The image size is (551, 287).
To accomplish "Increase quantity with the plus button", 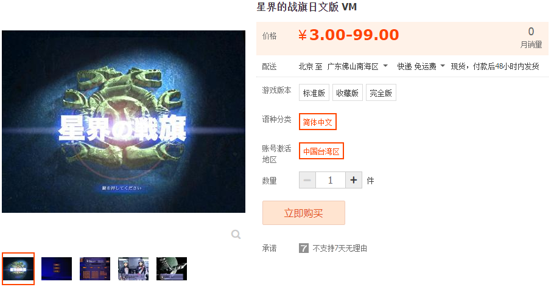I will coord(354,181).
